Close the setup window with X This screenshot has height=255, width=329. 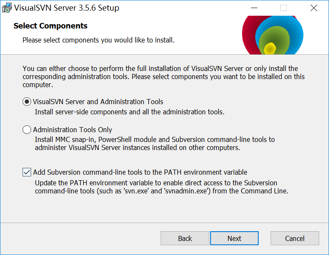[314, 8]
